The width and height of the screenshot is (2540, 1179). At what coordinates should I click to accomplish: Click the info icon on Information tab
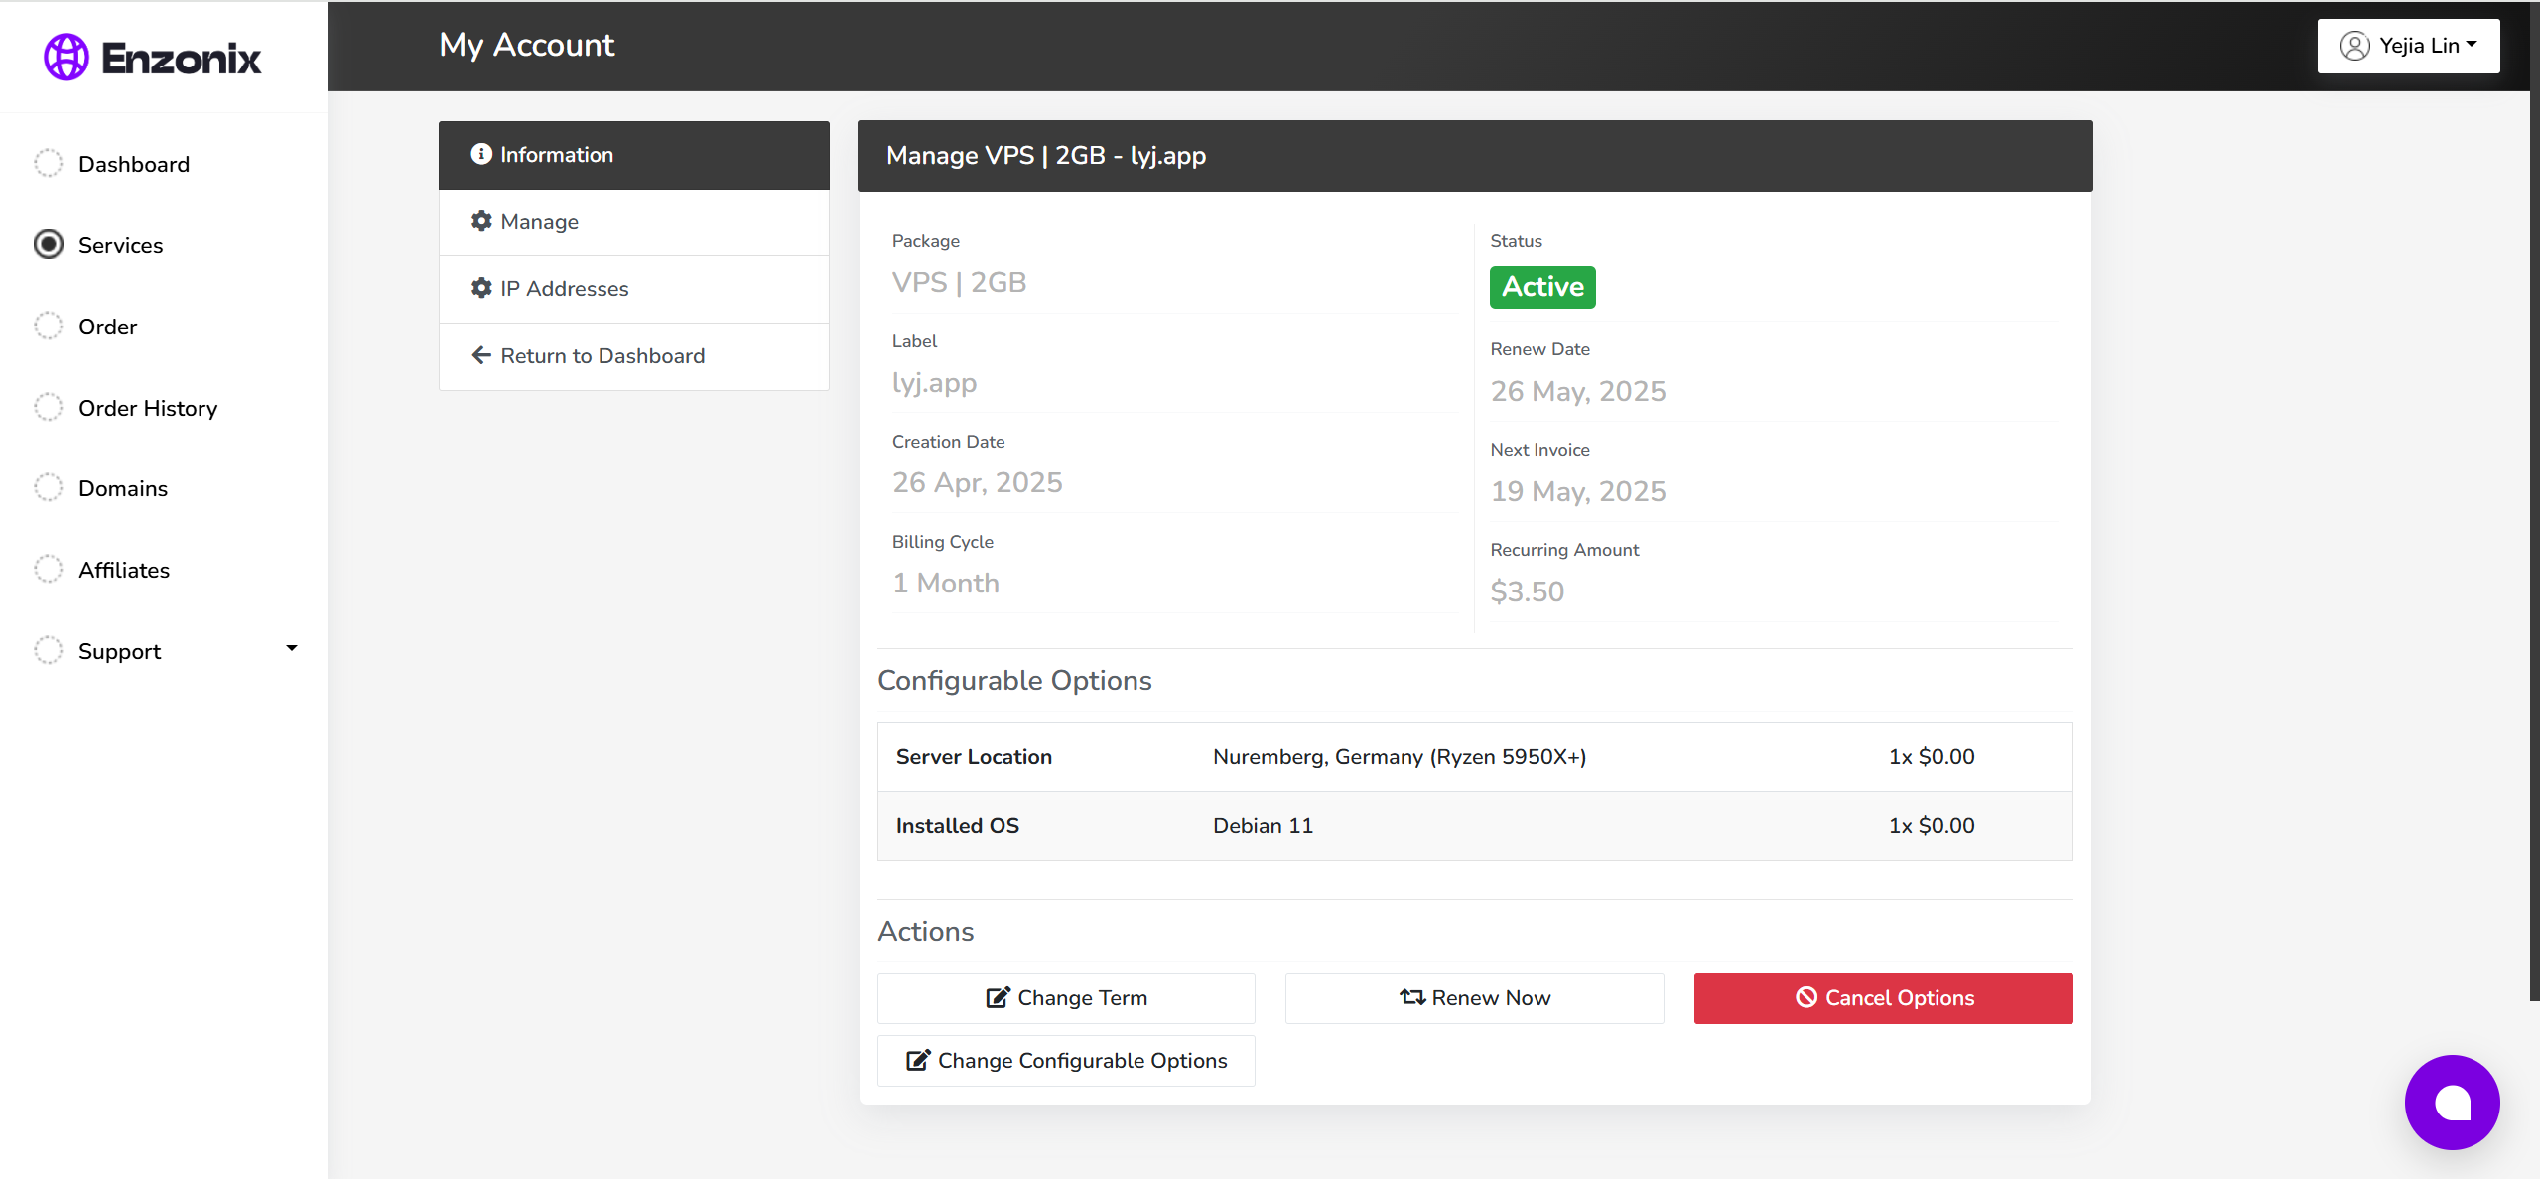point(481,154)
